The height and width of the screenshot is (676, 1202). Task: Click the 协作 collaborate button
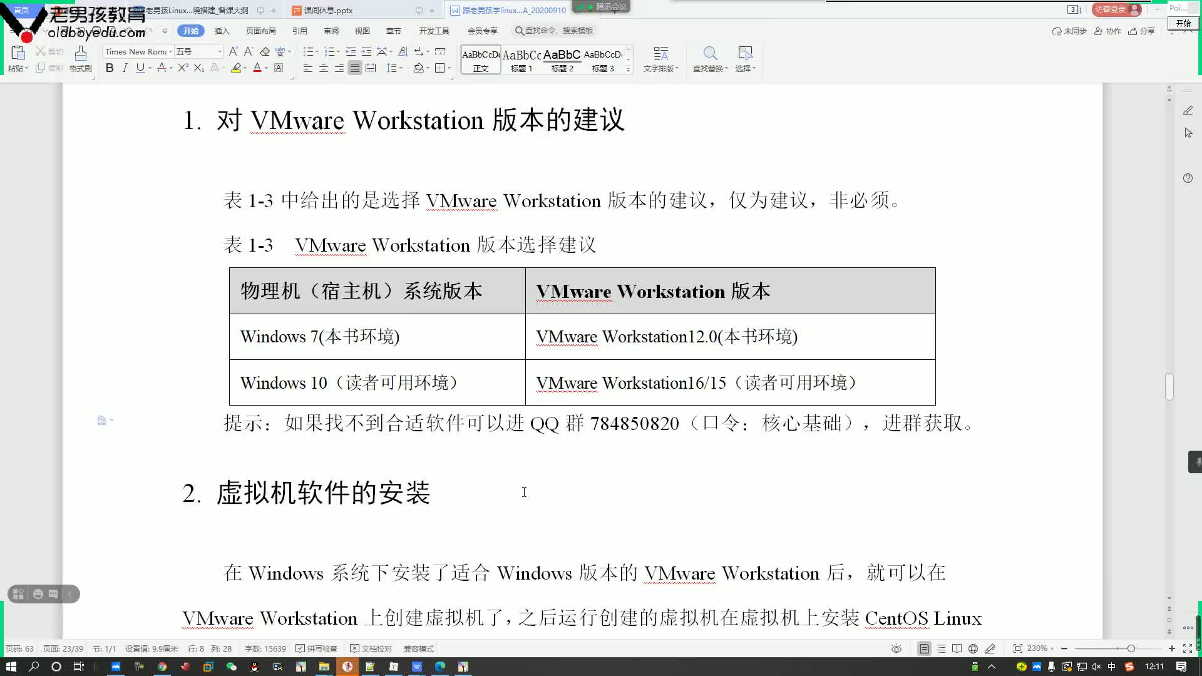(1107, 31)
